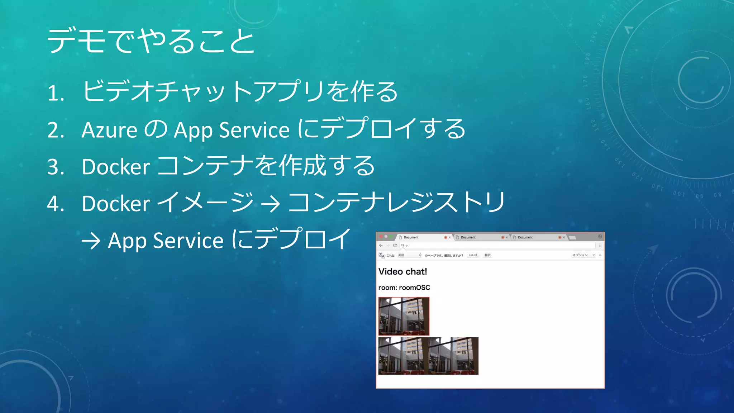Screen dimensions: 734x413
Task: Click the translate icon in the translation bar
Action: click(x=381, y=255)
